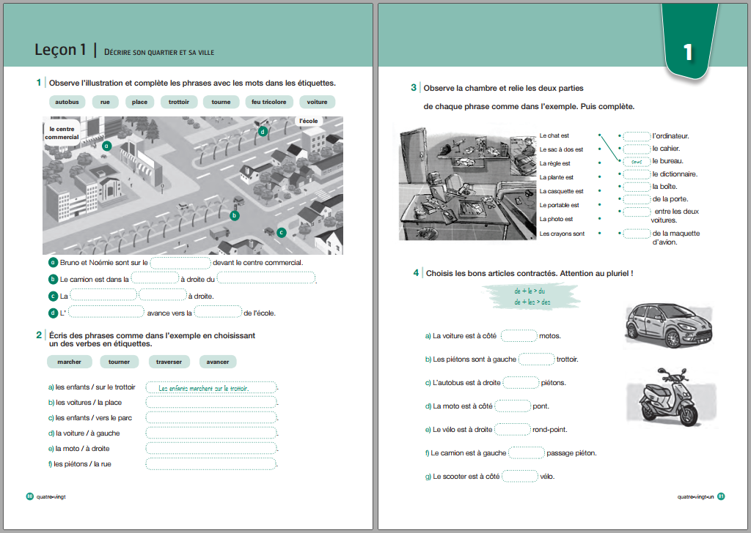This screenshot has height=533, width=751.
Task: Click marker 'c' on the city map
Action: [x=282, y=233]
